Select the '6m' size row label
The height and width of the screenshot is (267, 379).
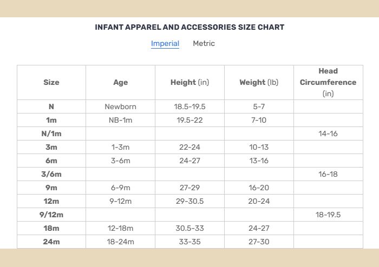pyautogui.click(x=51, y=161)
